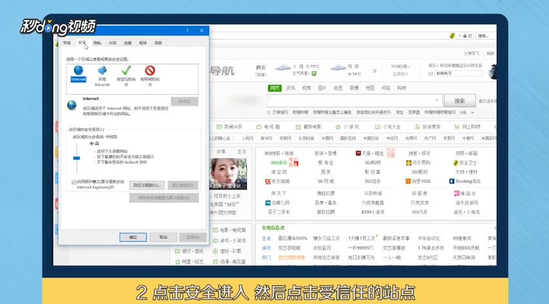549x304 pixels.
Task: Click the 京东商城 red JD icon
Action: point(268,181)
